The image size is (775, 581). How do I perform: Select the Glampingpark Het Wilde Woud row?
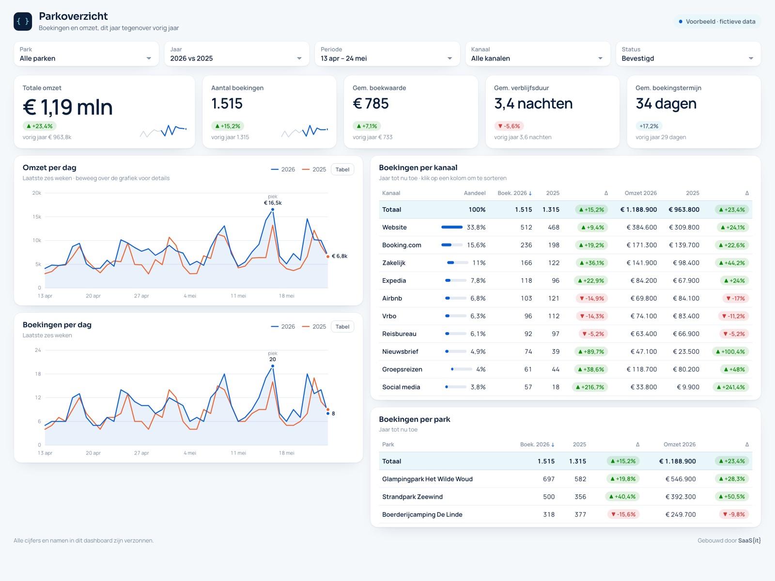(x=565, y=479)
